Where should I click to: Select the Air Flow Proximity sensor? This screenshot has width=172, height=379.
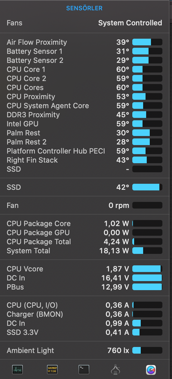click(x=86, y=42)
